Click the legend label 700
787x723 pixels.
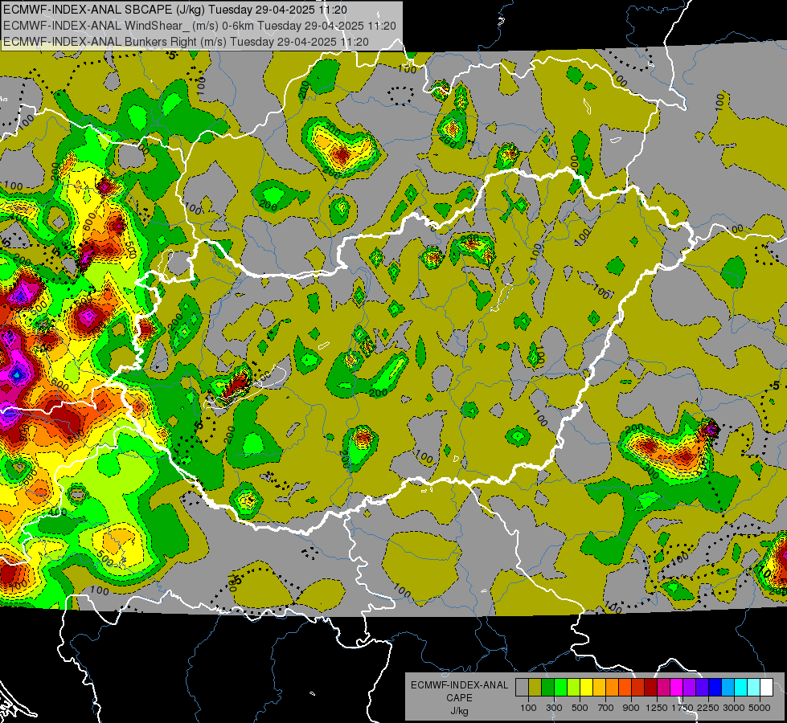[x=606, y=708]
